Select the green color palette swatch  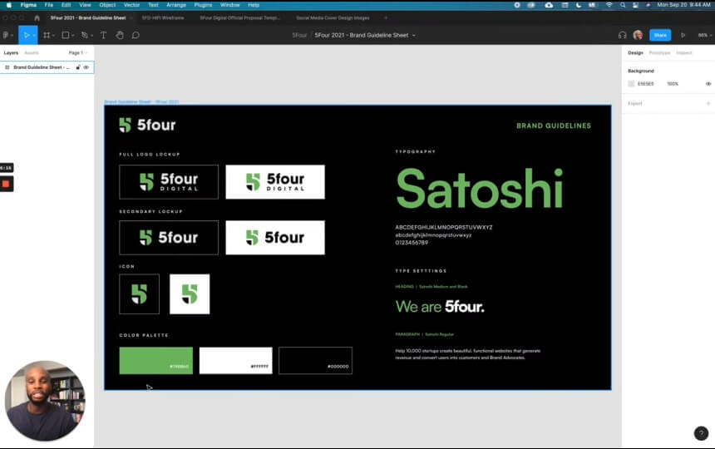click(156, 361)
